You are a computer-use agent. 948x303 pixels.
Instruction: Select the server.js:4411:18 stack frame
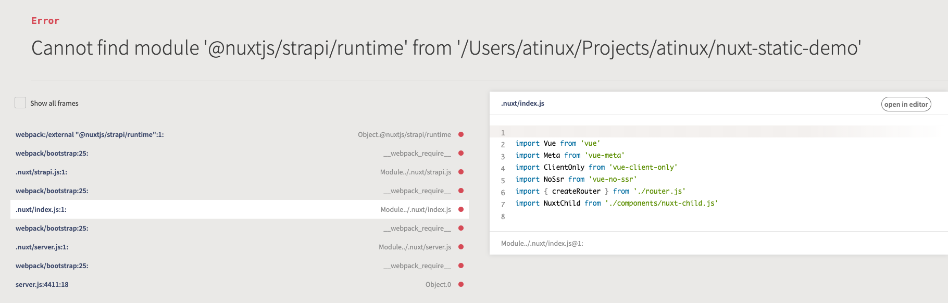coord(240,284)
